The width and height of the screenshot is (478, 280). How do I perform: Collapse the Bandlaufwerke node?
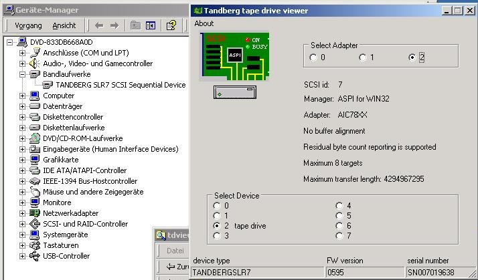coord(22,74)
